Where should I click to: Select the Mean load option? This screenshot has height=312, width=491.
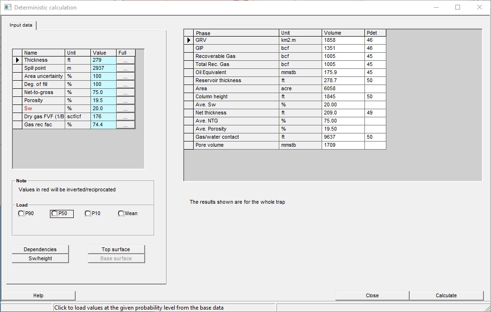click(x=121, y=214)
